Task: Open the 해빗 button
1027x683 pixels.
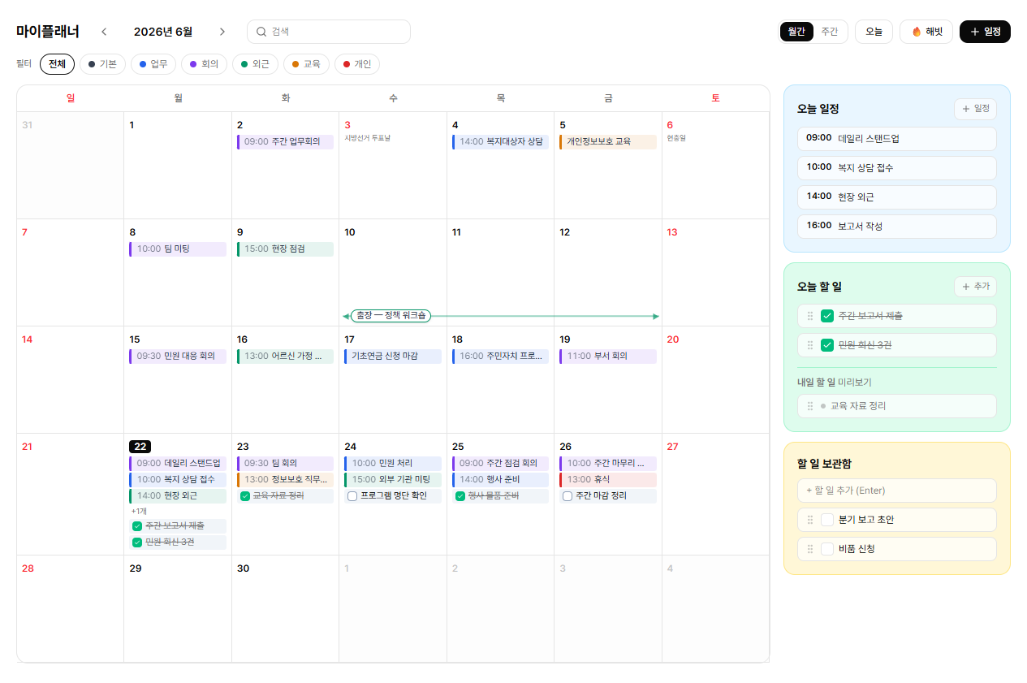Action: coord(926,32)
